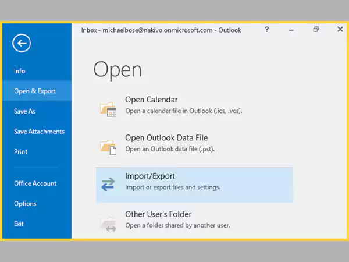Click the Help question mark icon

tap(267, 29)
